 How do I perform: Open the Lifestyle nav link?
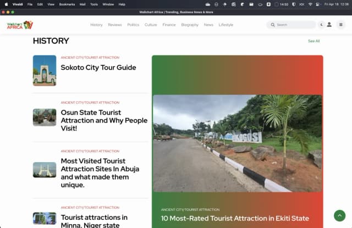coord(226,25)
